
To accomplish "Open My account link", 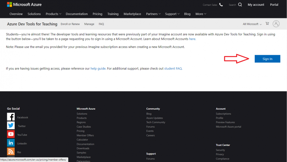I will pyautogui.click(x=256, y=5).
